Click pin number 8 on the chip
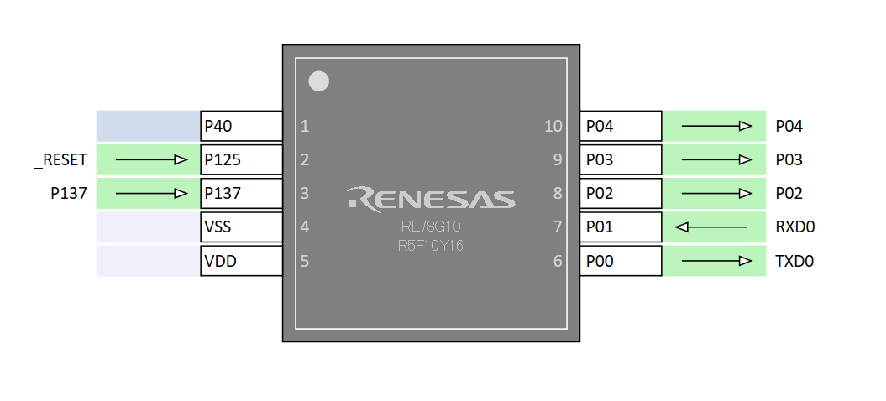The image size is (886, 401). click(x=558, y=194)
